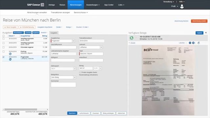Viewport: 210px width, 118px height.
Task: Open the Hilfe menu
Action: coord(182,2)
